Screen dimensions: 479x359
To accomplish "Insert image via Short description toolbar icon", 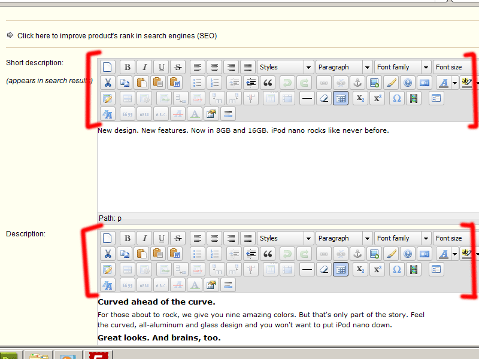I will [x=375, y=83].
